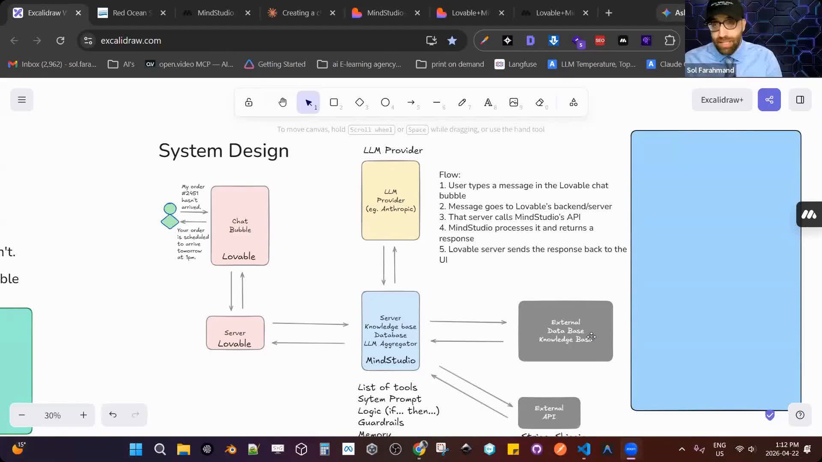Select the Eraser tool

coord(539,102)
